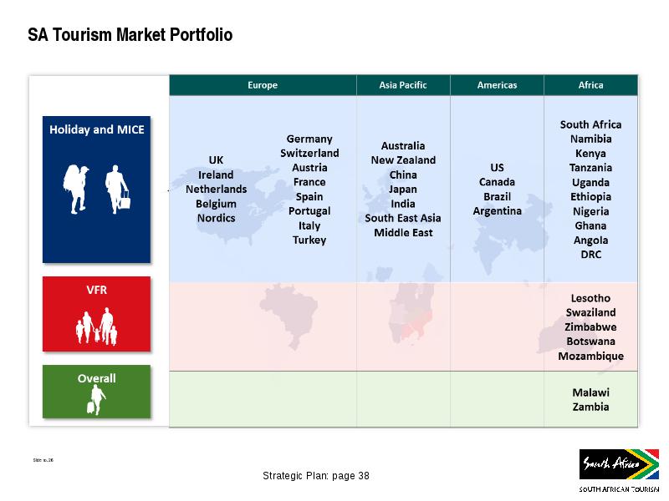The height and width of the screenshot is (501, 669).
Task: Click the slide number footnote text
Action: point(43,460)
